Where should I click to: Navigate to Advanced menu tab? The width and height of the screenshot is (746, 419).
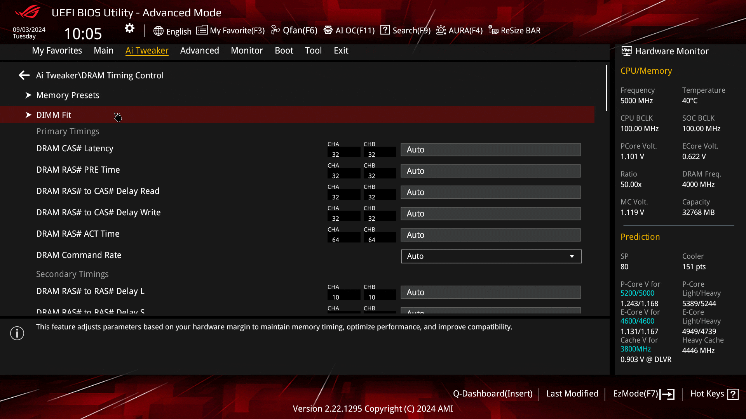coord(199,50)
